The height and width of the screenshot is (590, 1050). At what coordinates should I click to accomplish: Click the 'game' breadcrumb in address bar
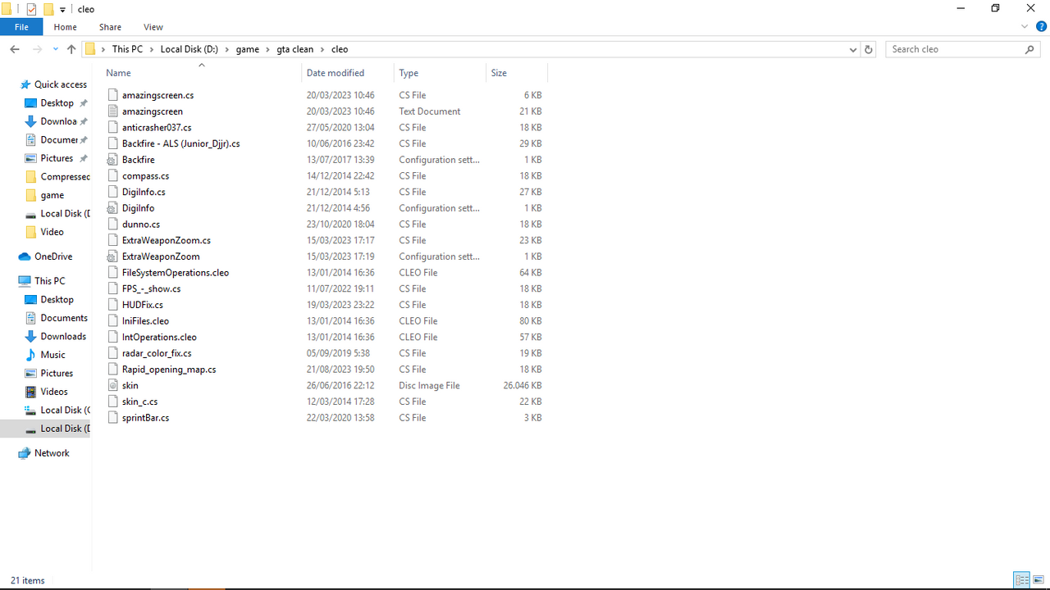coord(248,49)
